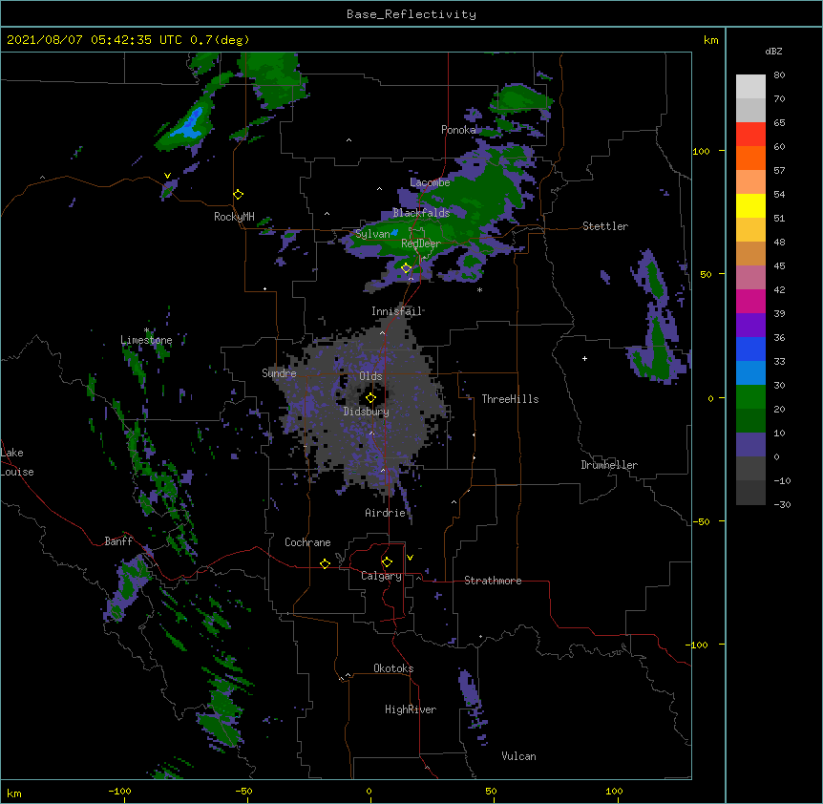Click the yellow diamond marker below Cochrane
Screen dimensions: 823x804
click(x=325, y=563)
